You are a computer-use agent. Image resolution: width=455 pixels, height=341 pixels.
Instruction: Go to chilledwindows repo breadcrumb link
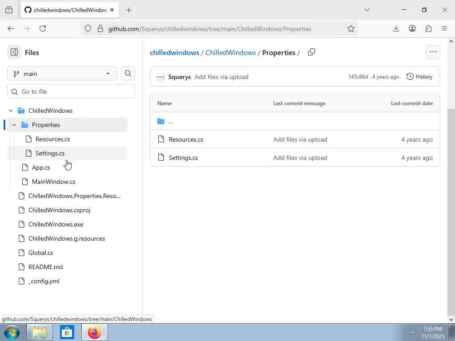(174, 52)
